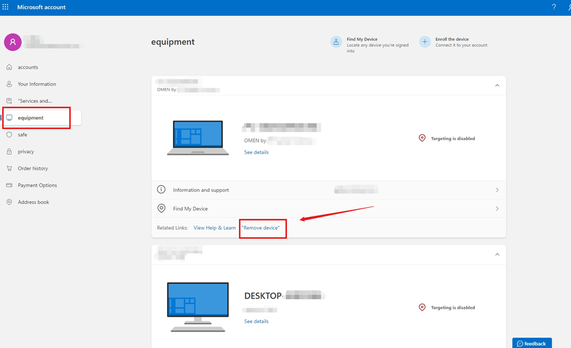Click Information and support row label
571x348 pixels.
click(x=200, y=190)
